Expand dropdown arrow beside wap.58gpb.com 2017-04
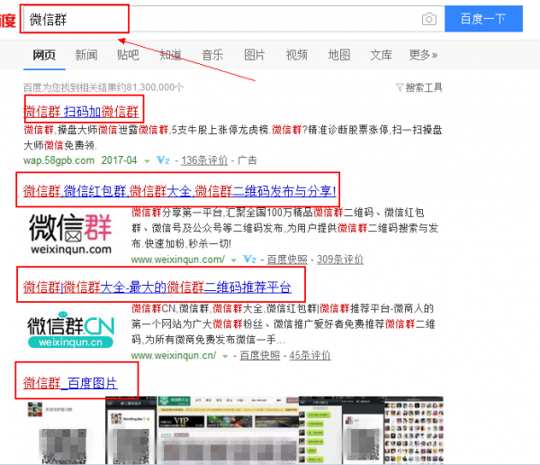Viewport: 540px width, 465px height. click(147, 161)
